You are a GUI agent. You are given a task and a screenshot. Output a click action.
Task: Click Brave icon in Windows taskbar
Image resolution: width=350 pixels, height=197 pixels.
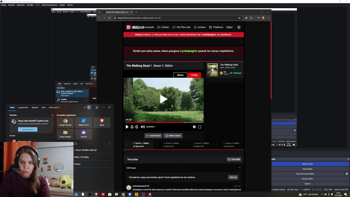96,194
